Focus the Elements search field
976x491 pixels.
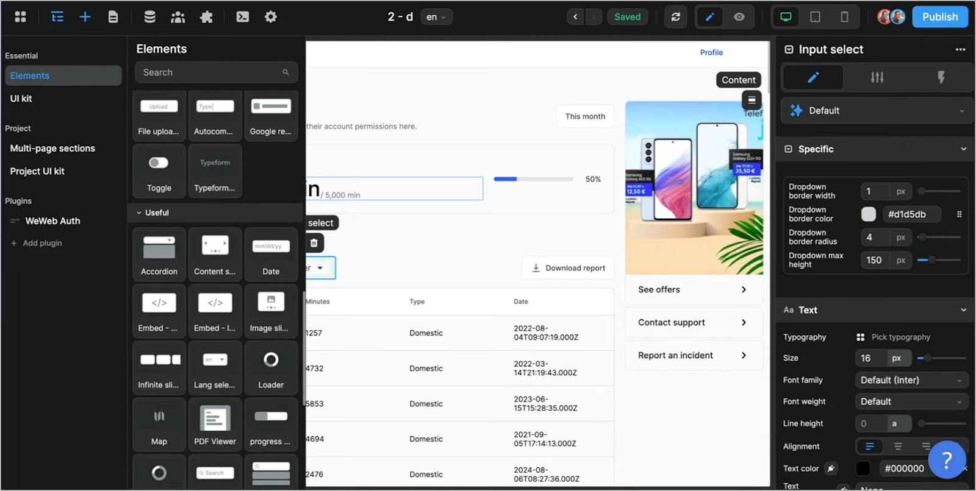216,72
